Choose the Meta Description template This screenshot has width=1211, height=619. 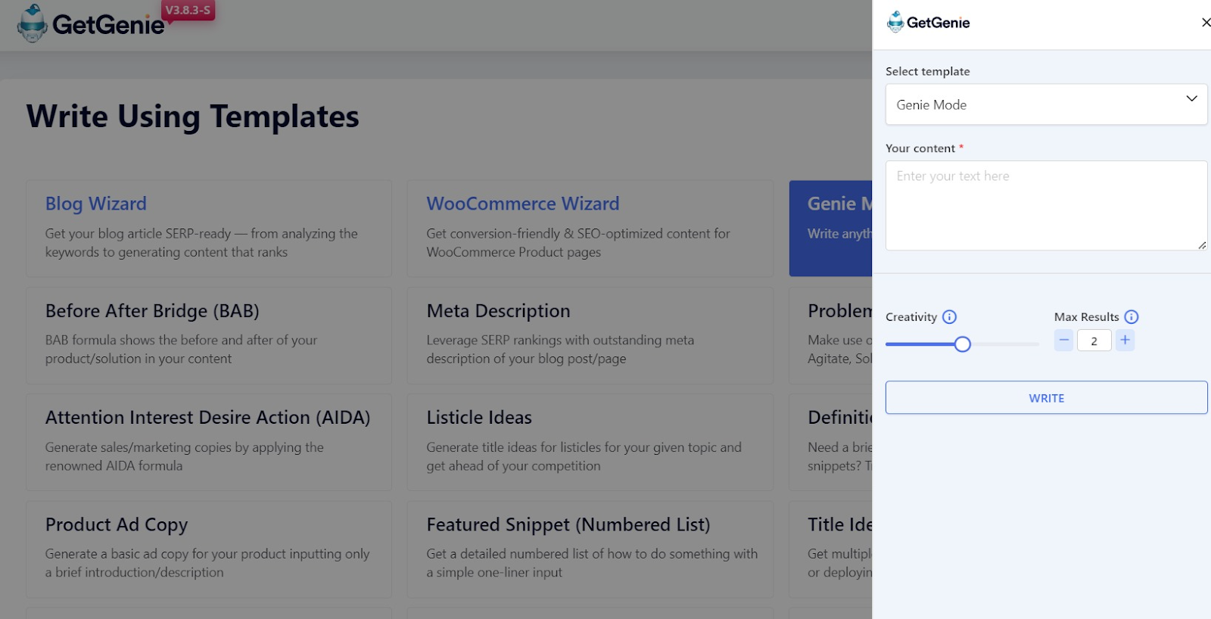point(590,335)
